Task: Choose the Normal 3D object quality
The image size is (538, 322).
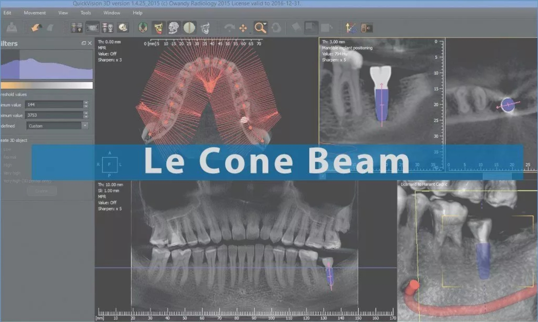Action: point(11,157)
